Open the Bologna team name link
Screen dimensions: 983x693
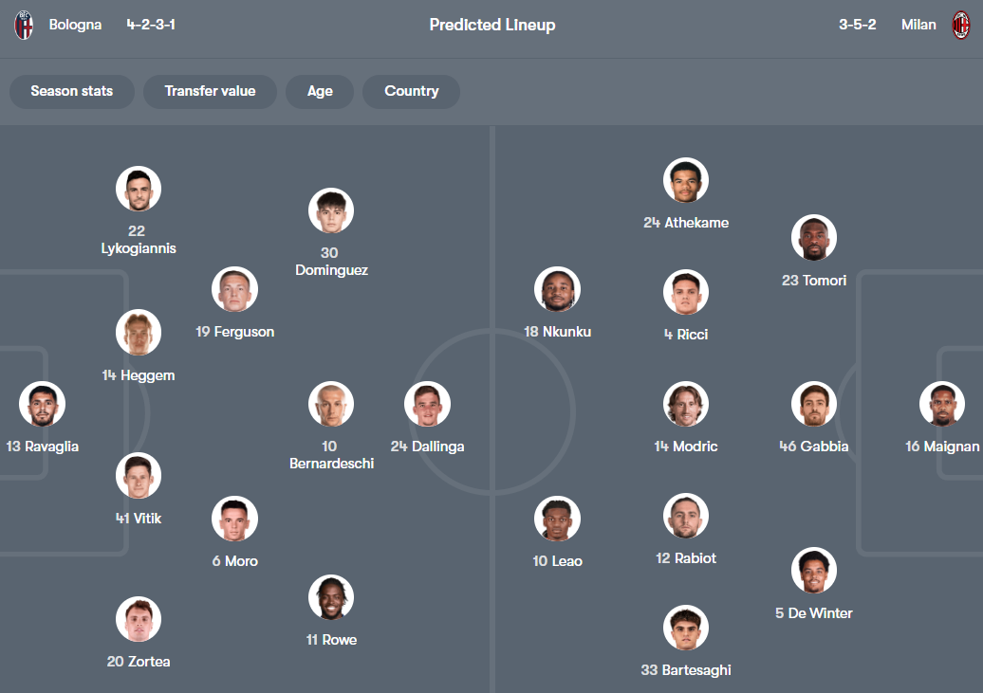pos(75,25)
